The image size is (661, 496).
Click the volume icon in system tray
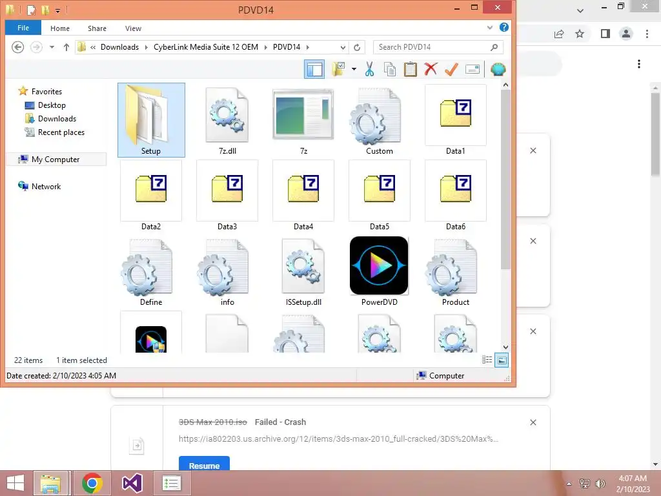(600, 483)
